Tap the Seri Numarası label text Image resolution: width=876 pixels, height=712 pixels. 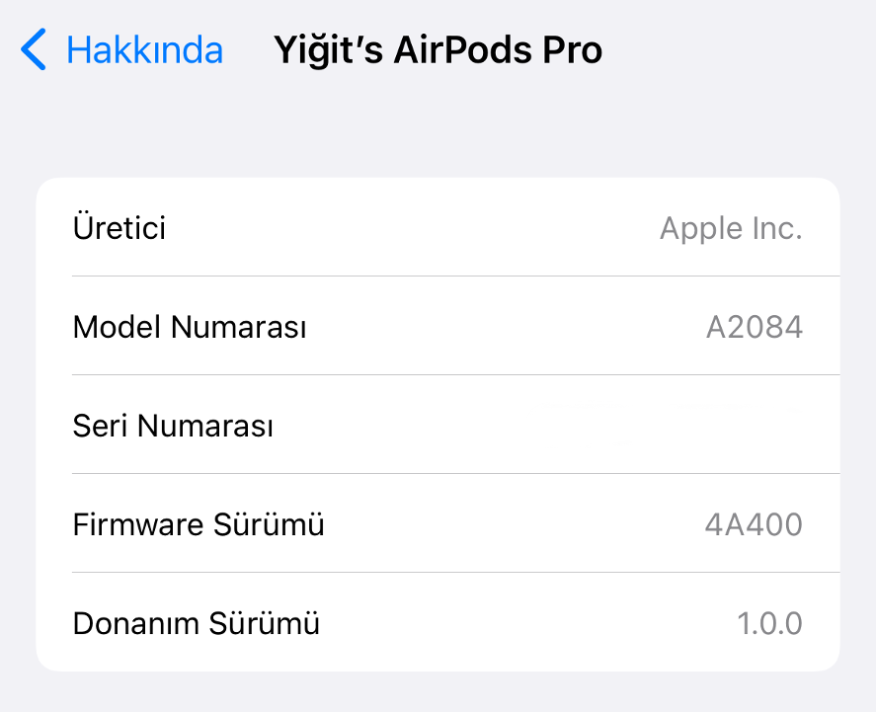(x=173, y=426)
